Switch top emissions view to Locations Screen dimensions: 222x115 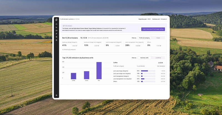[x=158, y=58]
